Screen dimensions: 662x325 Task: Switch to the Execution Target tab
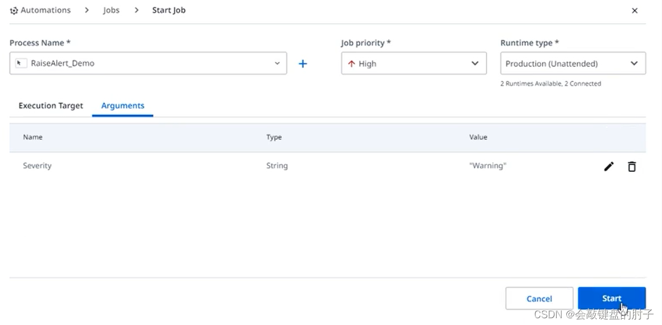50,106
